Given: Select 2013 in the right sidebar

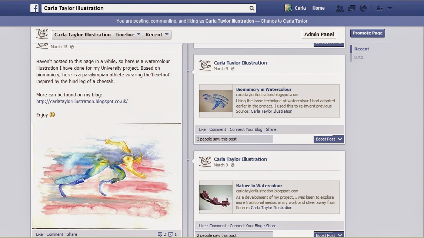Looking at the screenshot, I should [x=358, y=57].
